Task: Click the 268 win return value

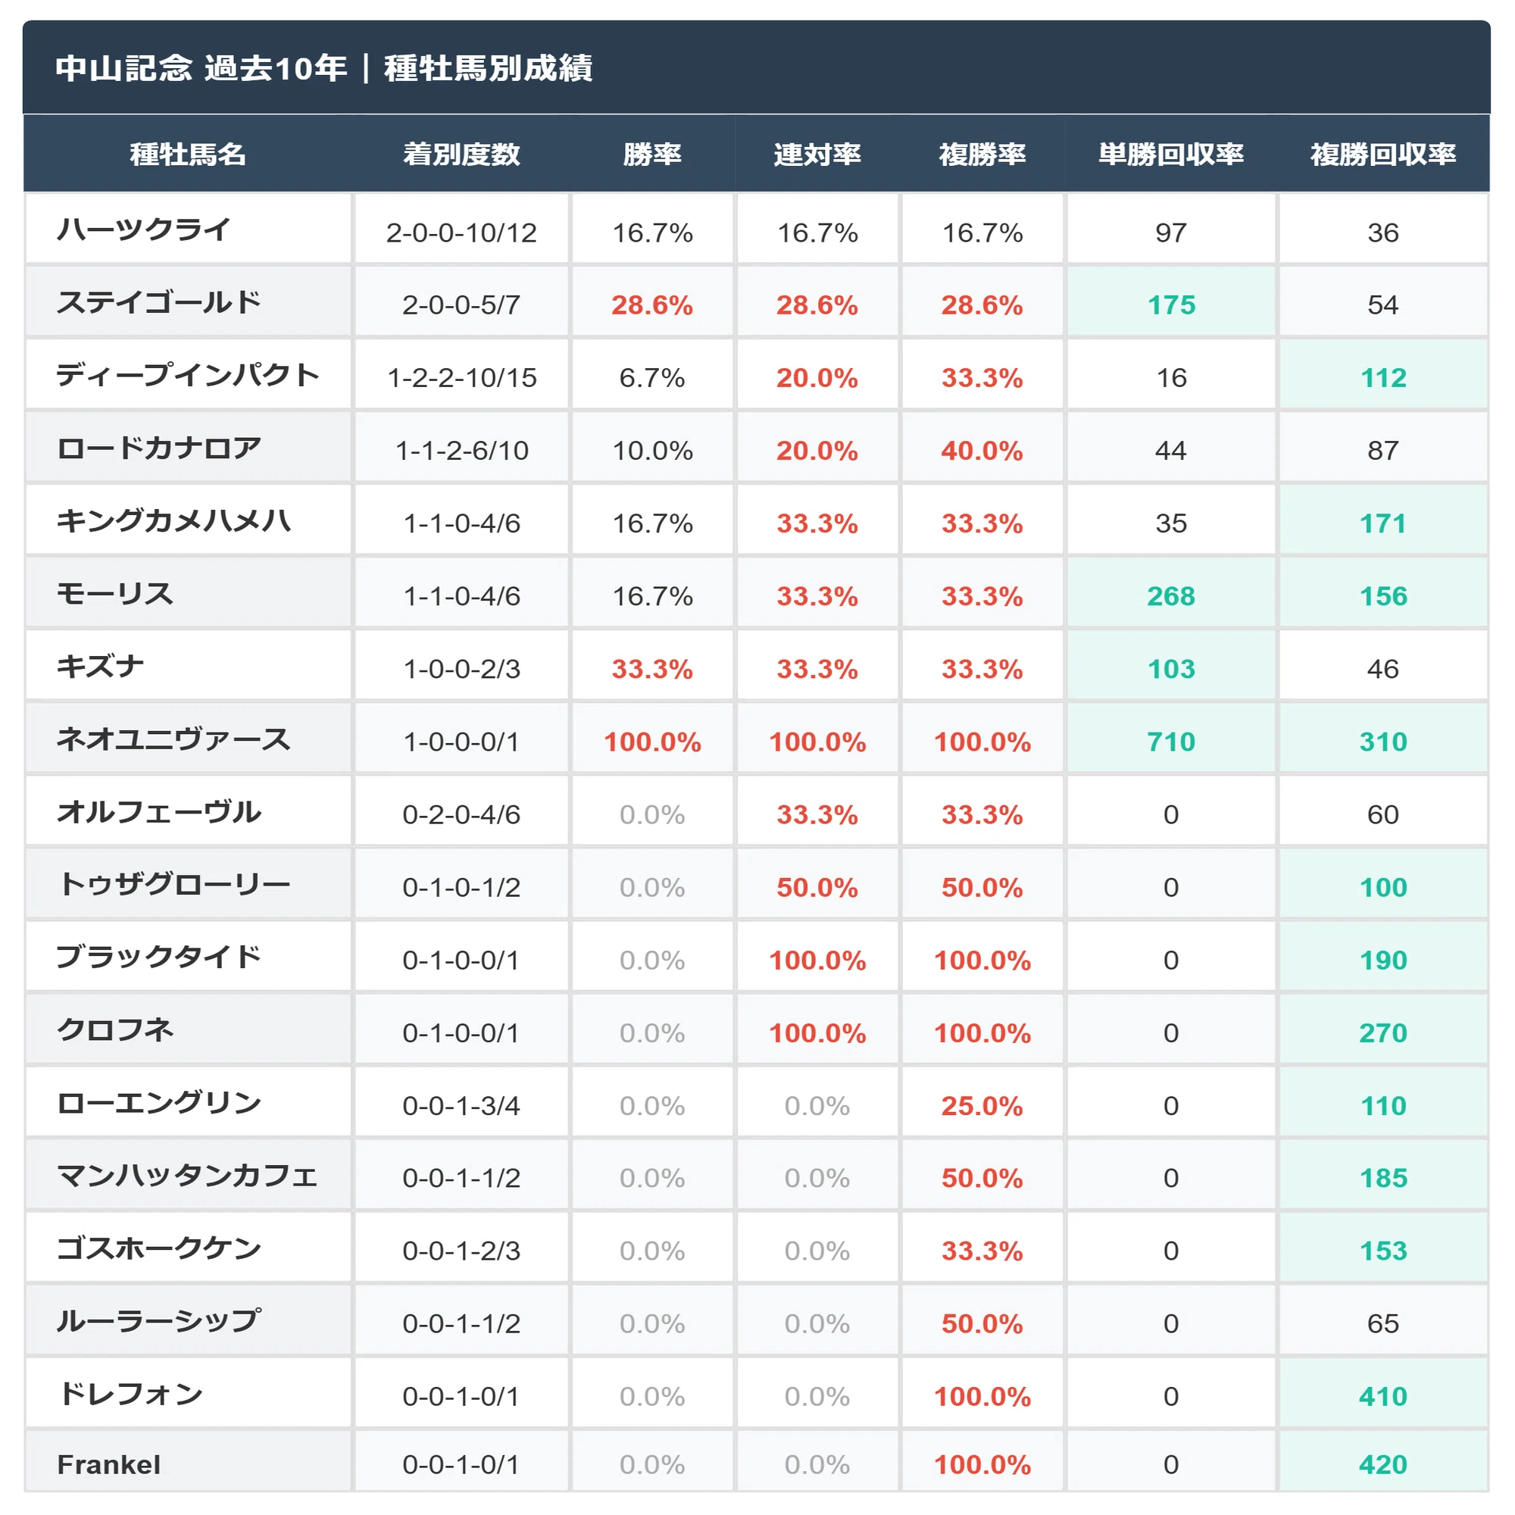Action: [x=1172, y=597]
